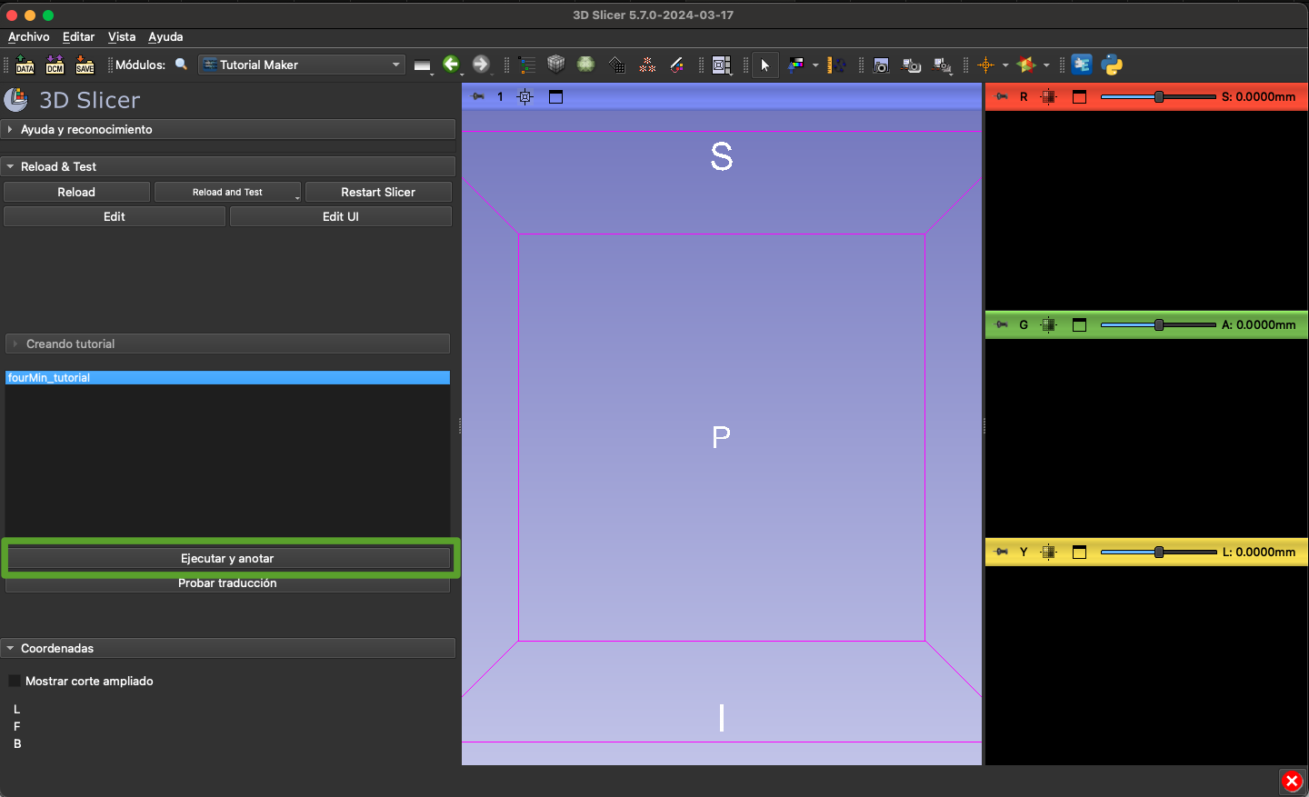This screenshot has height=797, width=1309.
Task: Open the DICOM (DCM) import icon
Action: coord(55,65)
